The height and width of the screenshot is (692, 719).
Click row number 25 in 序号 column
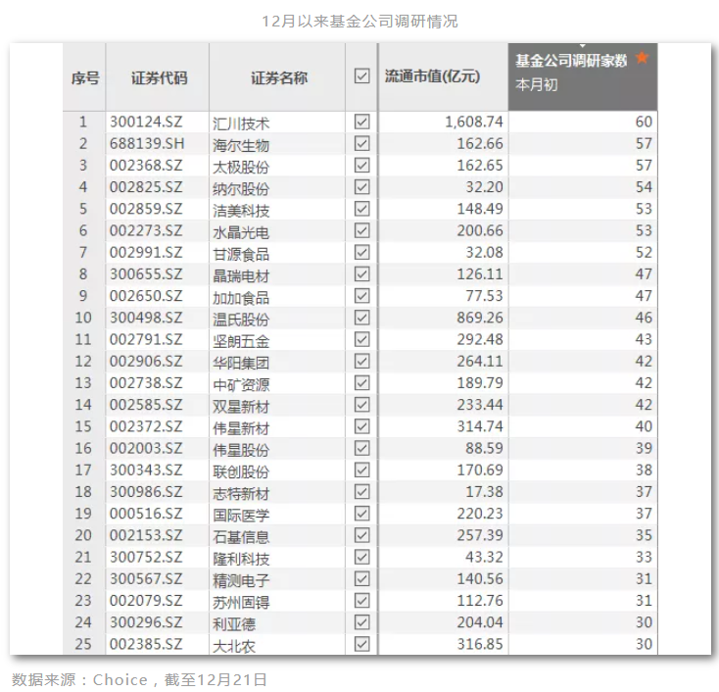tap(83, 644)
